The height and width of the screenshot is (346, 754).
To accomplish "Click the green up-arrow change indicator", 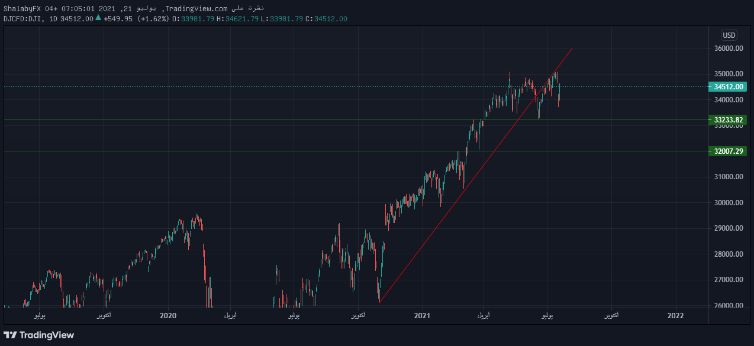I will pos(98,18).
